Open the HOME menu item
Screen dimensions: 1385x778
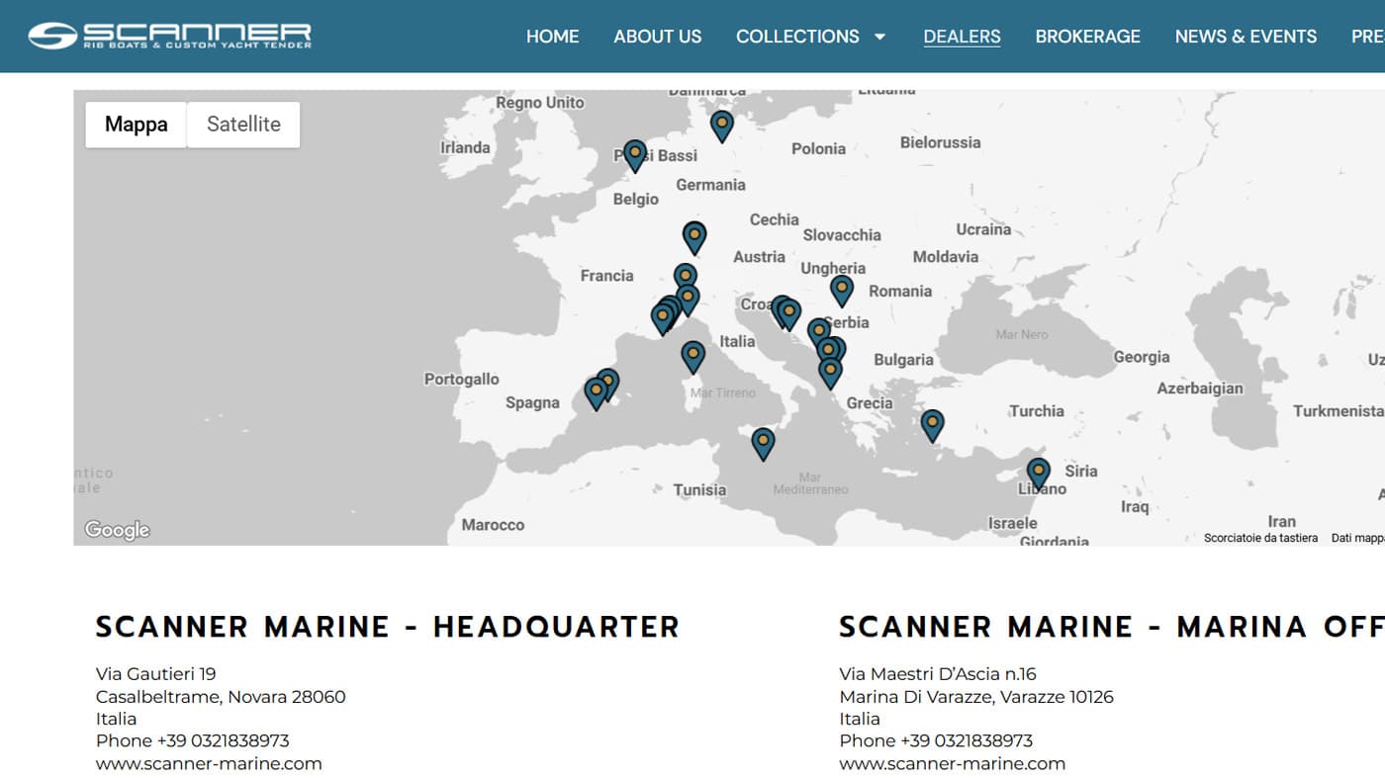(552, 37)
